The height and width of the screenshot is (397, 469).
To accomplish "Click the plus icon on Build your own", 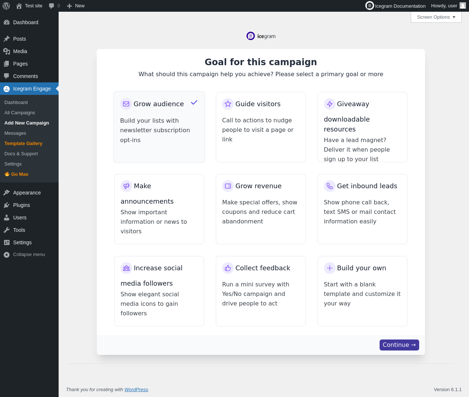I will click(x=330, y=268).
